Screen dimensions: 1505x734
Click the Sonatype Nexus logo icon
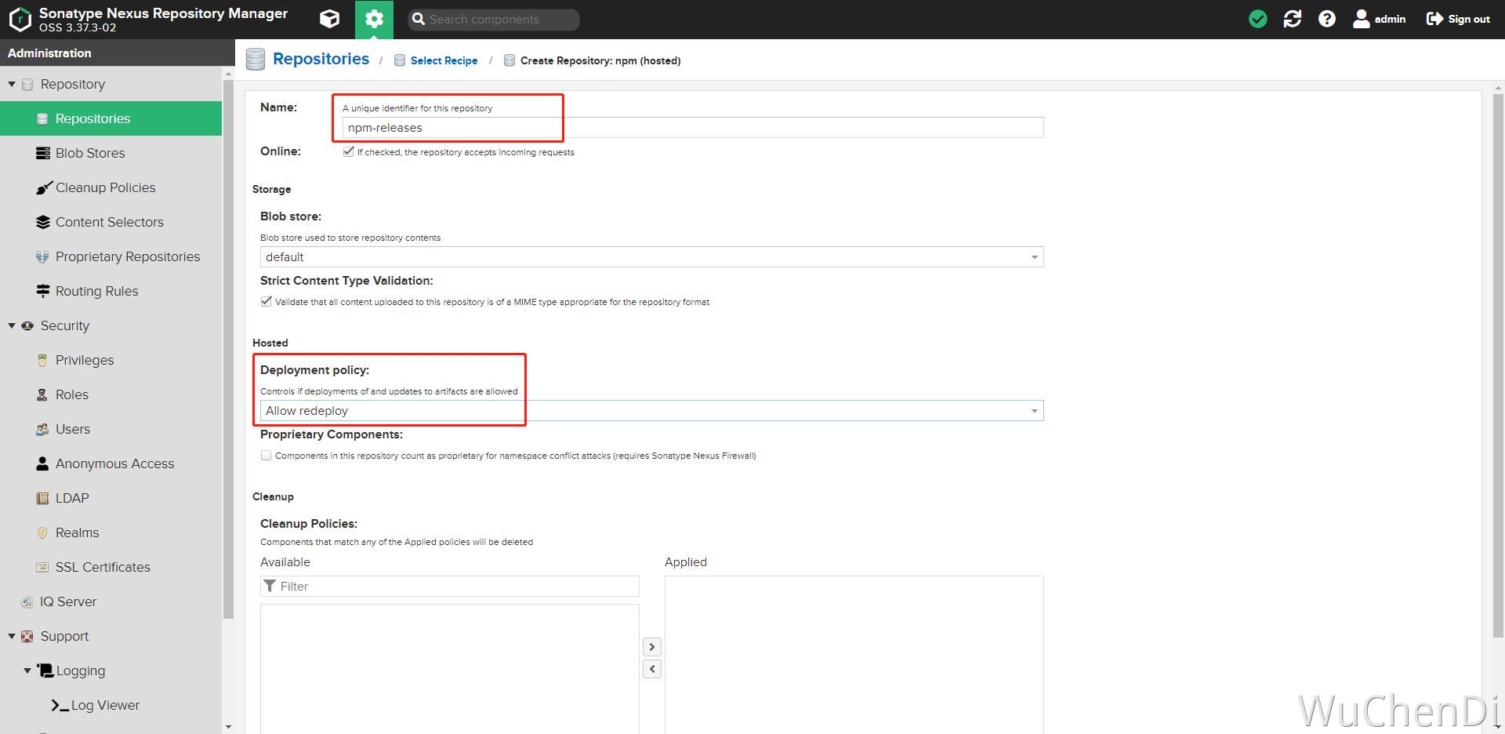click(20, 19)
